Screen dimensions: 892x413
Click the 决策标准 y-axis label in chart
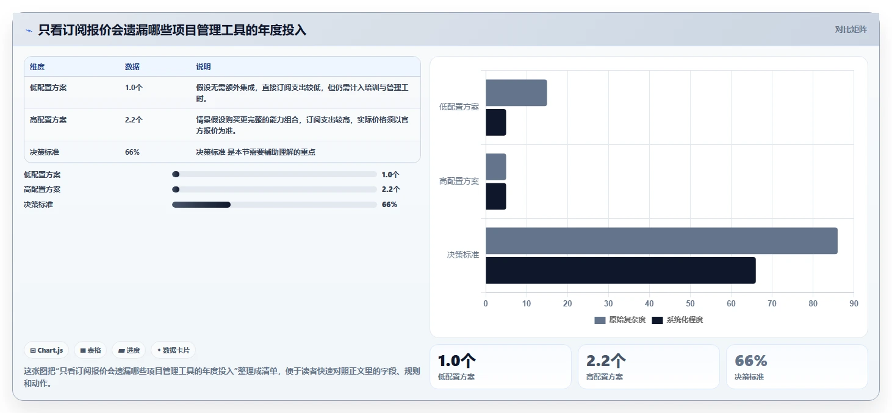463,255
